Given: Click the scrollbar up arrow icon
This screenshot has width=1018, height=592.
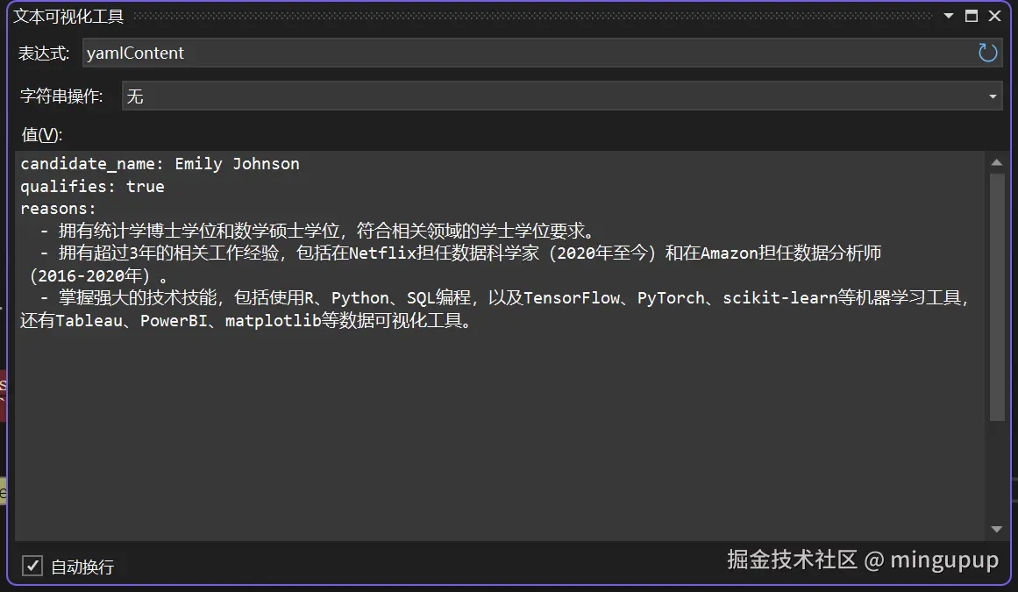Looking at the screenshot, I should (997, 161).
